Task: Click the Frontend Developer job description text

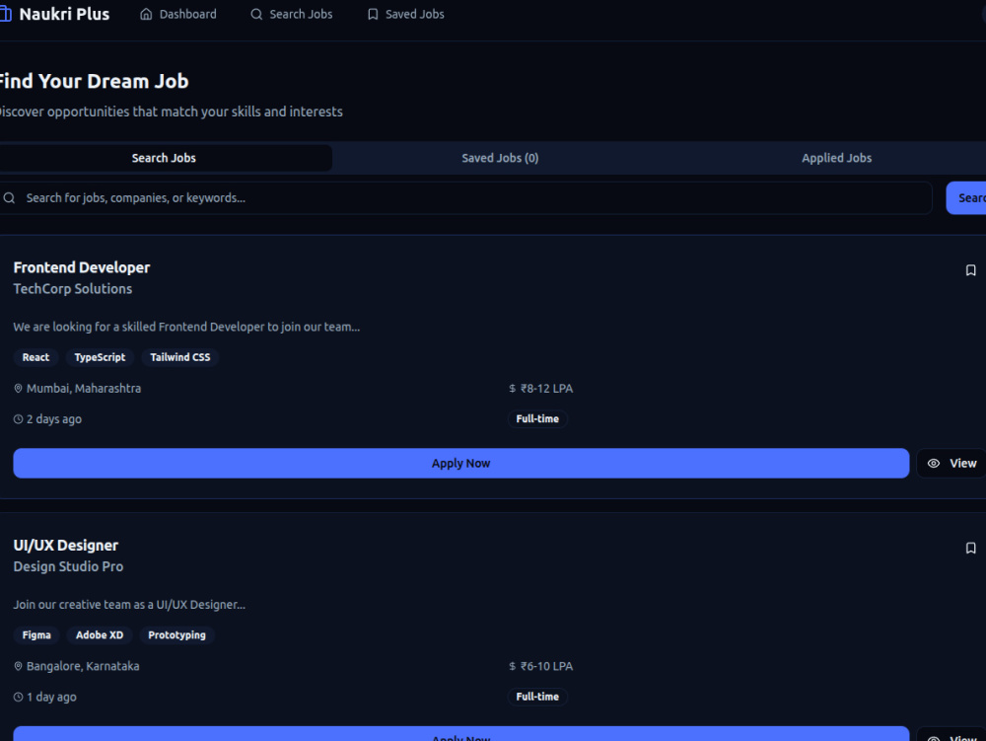Action: [186, 328]
